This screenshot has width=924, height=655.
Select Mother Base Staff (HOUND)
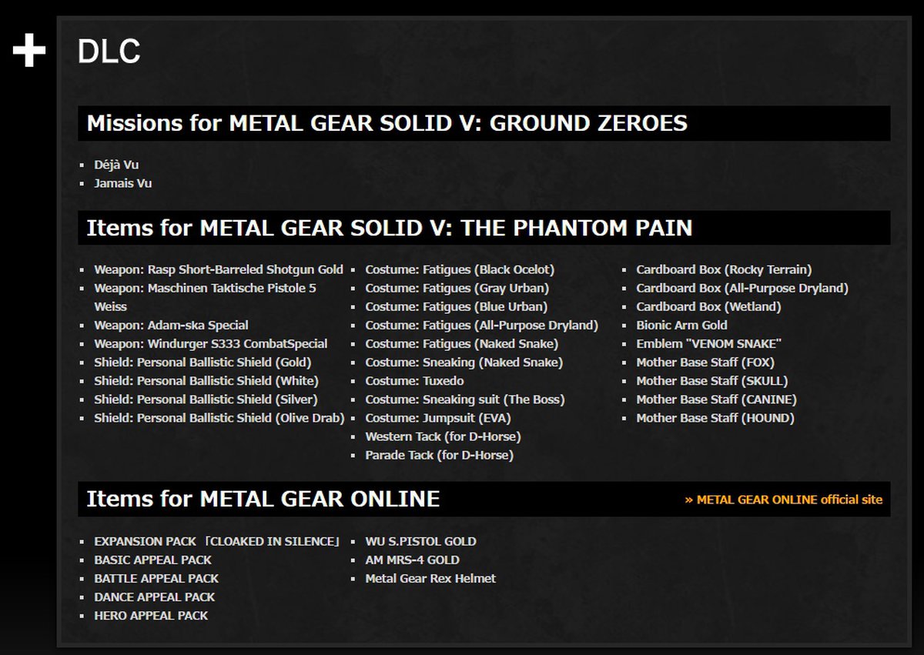[x=715, y=418]
